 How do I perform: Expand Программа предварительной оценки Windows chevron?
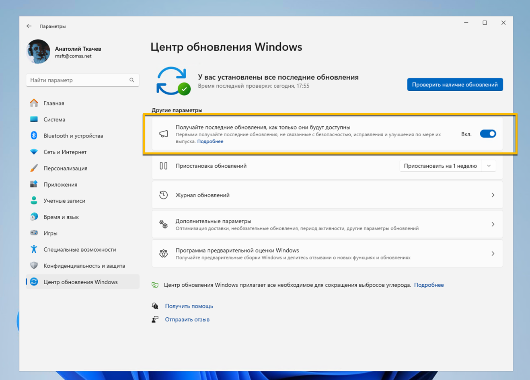(x=493, y=254)
